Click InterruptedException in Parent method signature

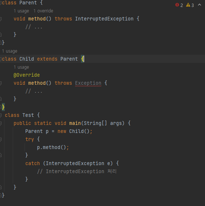pyautogui.click(x=104, y=19)
